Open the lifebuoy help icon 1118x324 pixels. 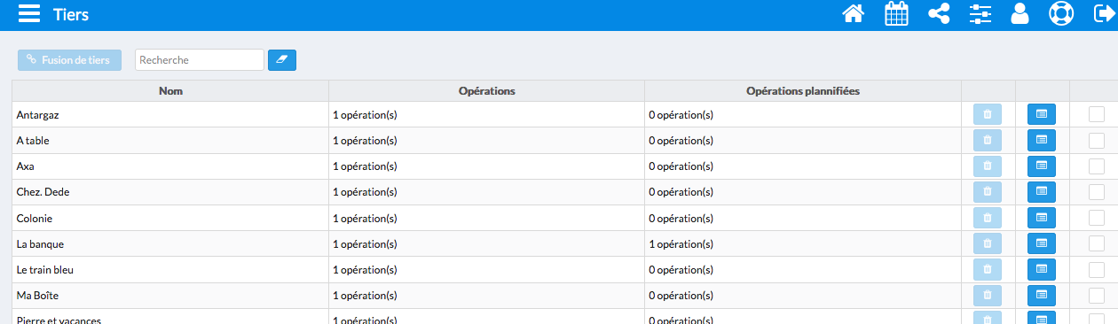[1061, 14]
